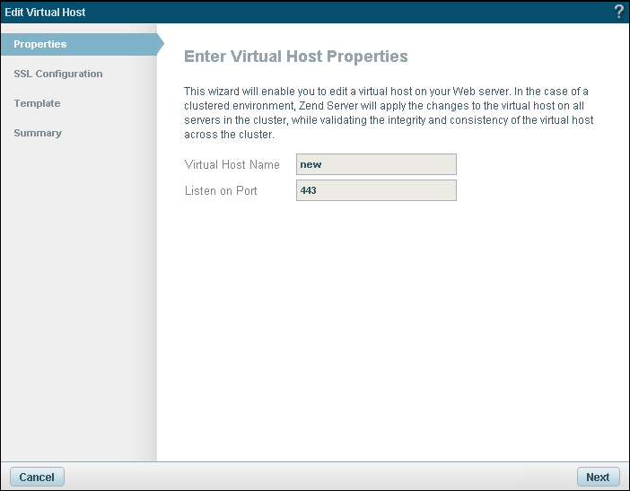Image resolution: width=630 pixels, height=491 pixels.
Task: Click the Edit Virtual Host title text
Action: [x=46, y=12]
